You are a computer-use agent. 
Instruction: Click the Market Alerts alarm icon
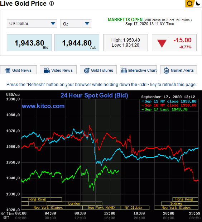(166, 70)
